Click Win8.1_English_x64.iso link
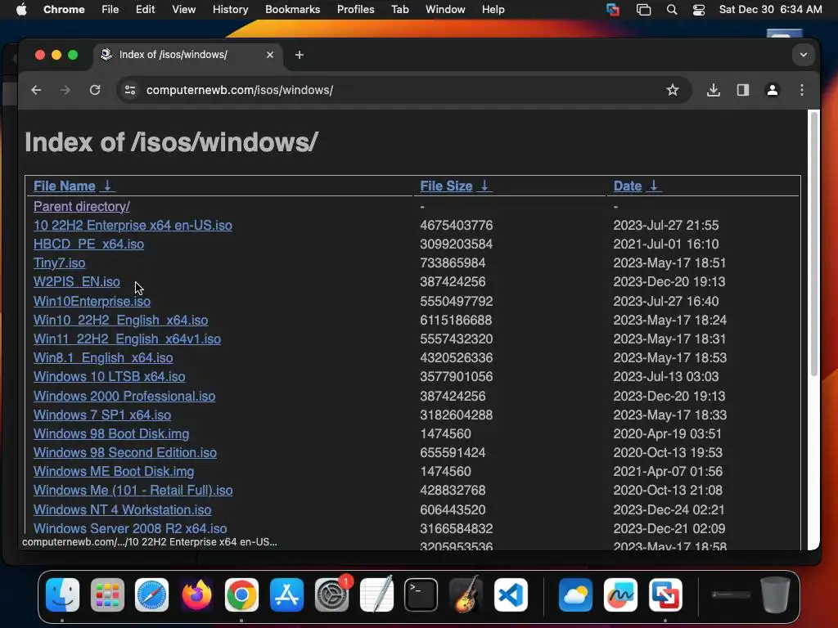Image resolution: width=838 pixels, height=628 pixels. click(x=103, y=358)
